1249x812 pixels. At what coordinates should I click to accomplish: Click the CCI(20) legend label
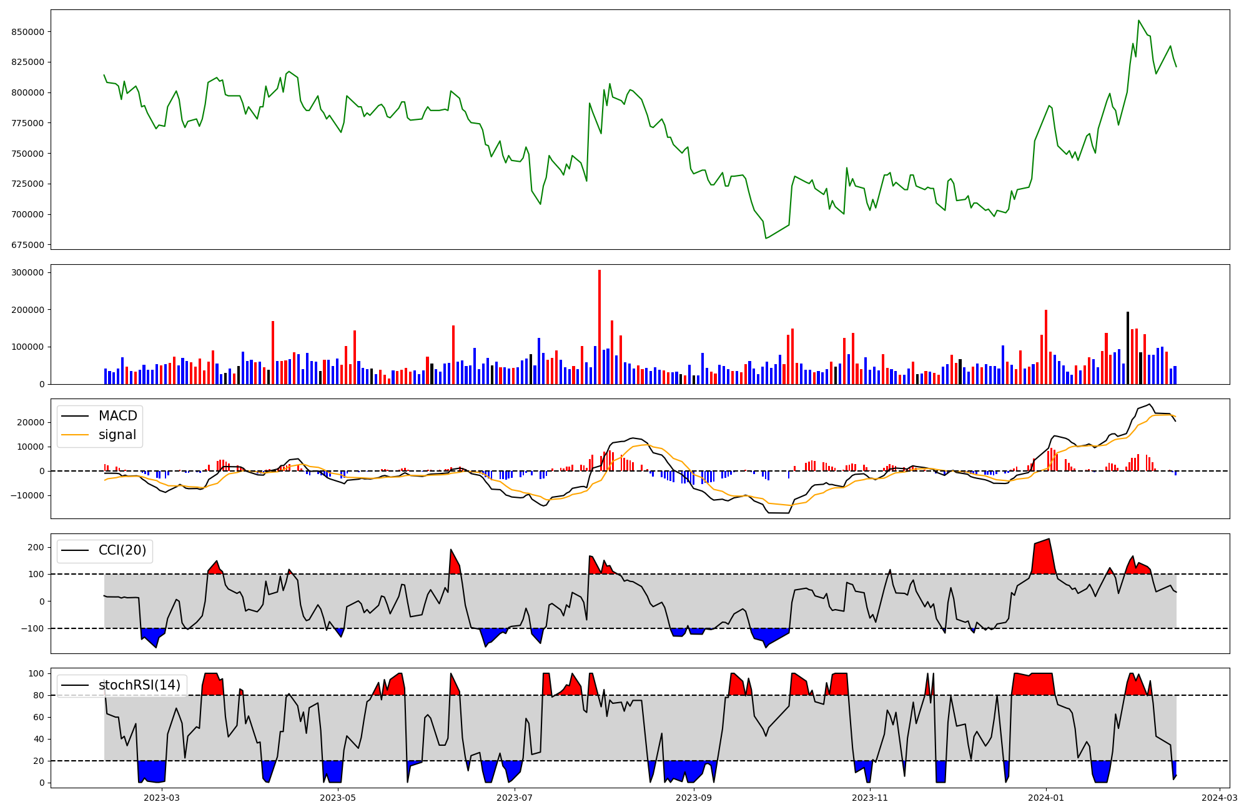pyautogui.click(x=122, y=550)
